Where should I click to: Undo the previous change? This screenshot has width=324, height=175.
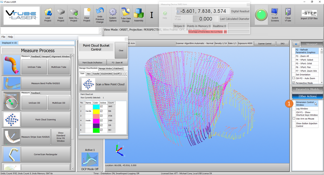[x=100, y=15]
